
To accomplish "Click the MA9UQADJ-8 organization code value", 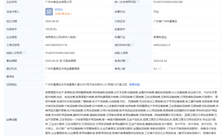I will pyautogui.click(x=162, y=45).
